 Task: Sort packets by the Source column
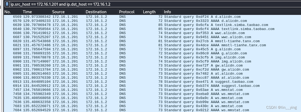tap(68, 12)
